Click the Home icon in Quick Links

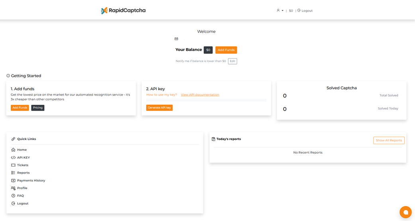pos(13,150)
